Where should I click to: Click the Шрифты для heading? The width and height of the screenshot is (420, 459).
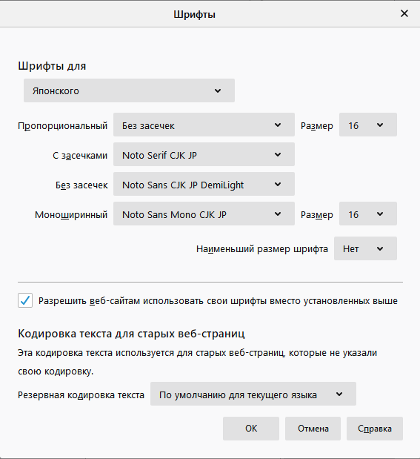[52, 66]
